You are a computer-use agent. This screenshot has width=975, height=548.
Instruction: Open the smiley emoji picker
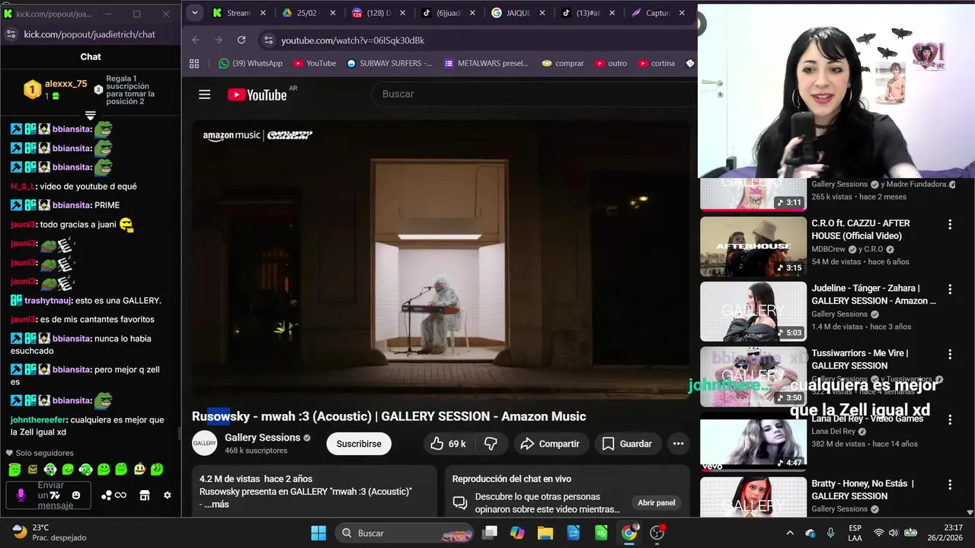[x=76, y=495]
